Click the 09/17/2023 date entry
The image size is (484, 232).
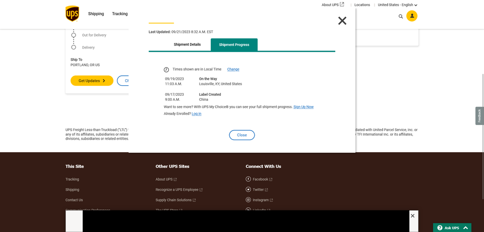[174, 94]
